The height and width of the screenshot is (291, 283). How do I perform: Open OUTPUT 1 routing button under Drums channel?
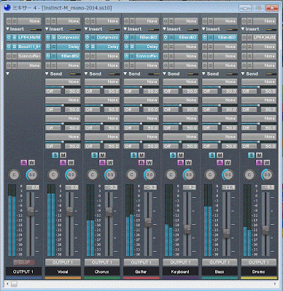259,263
